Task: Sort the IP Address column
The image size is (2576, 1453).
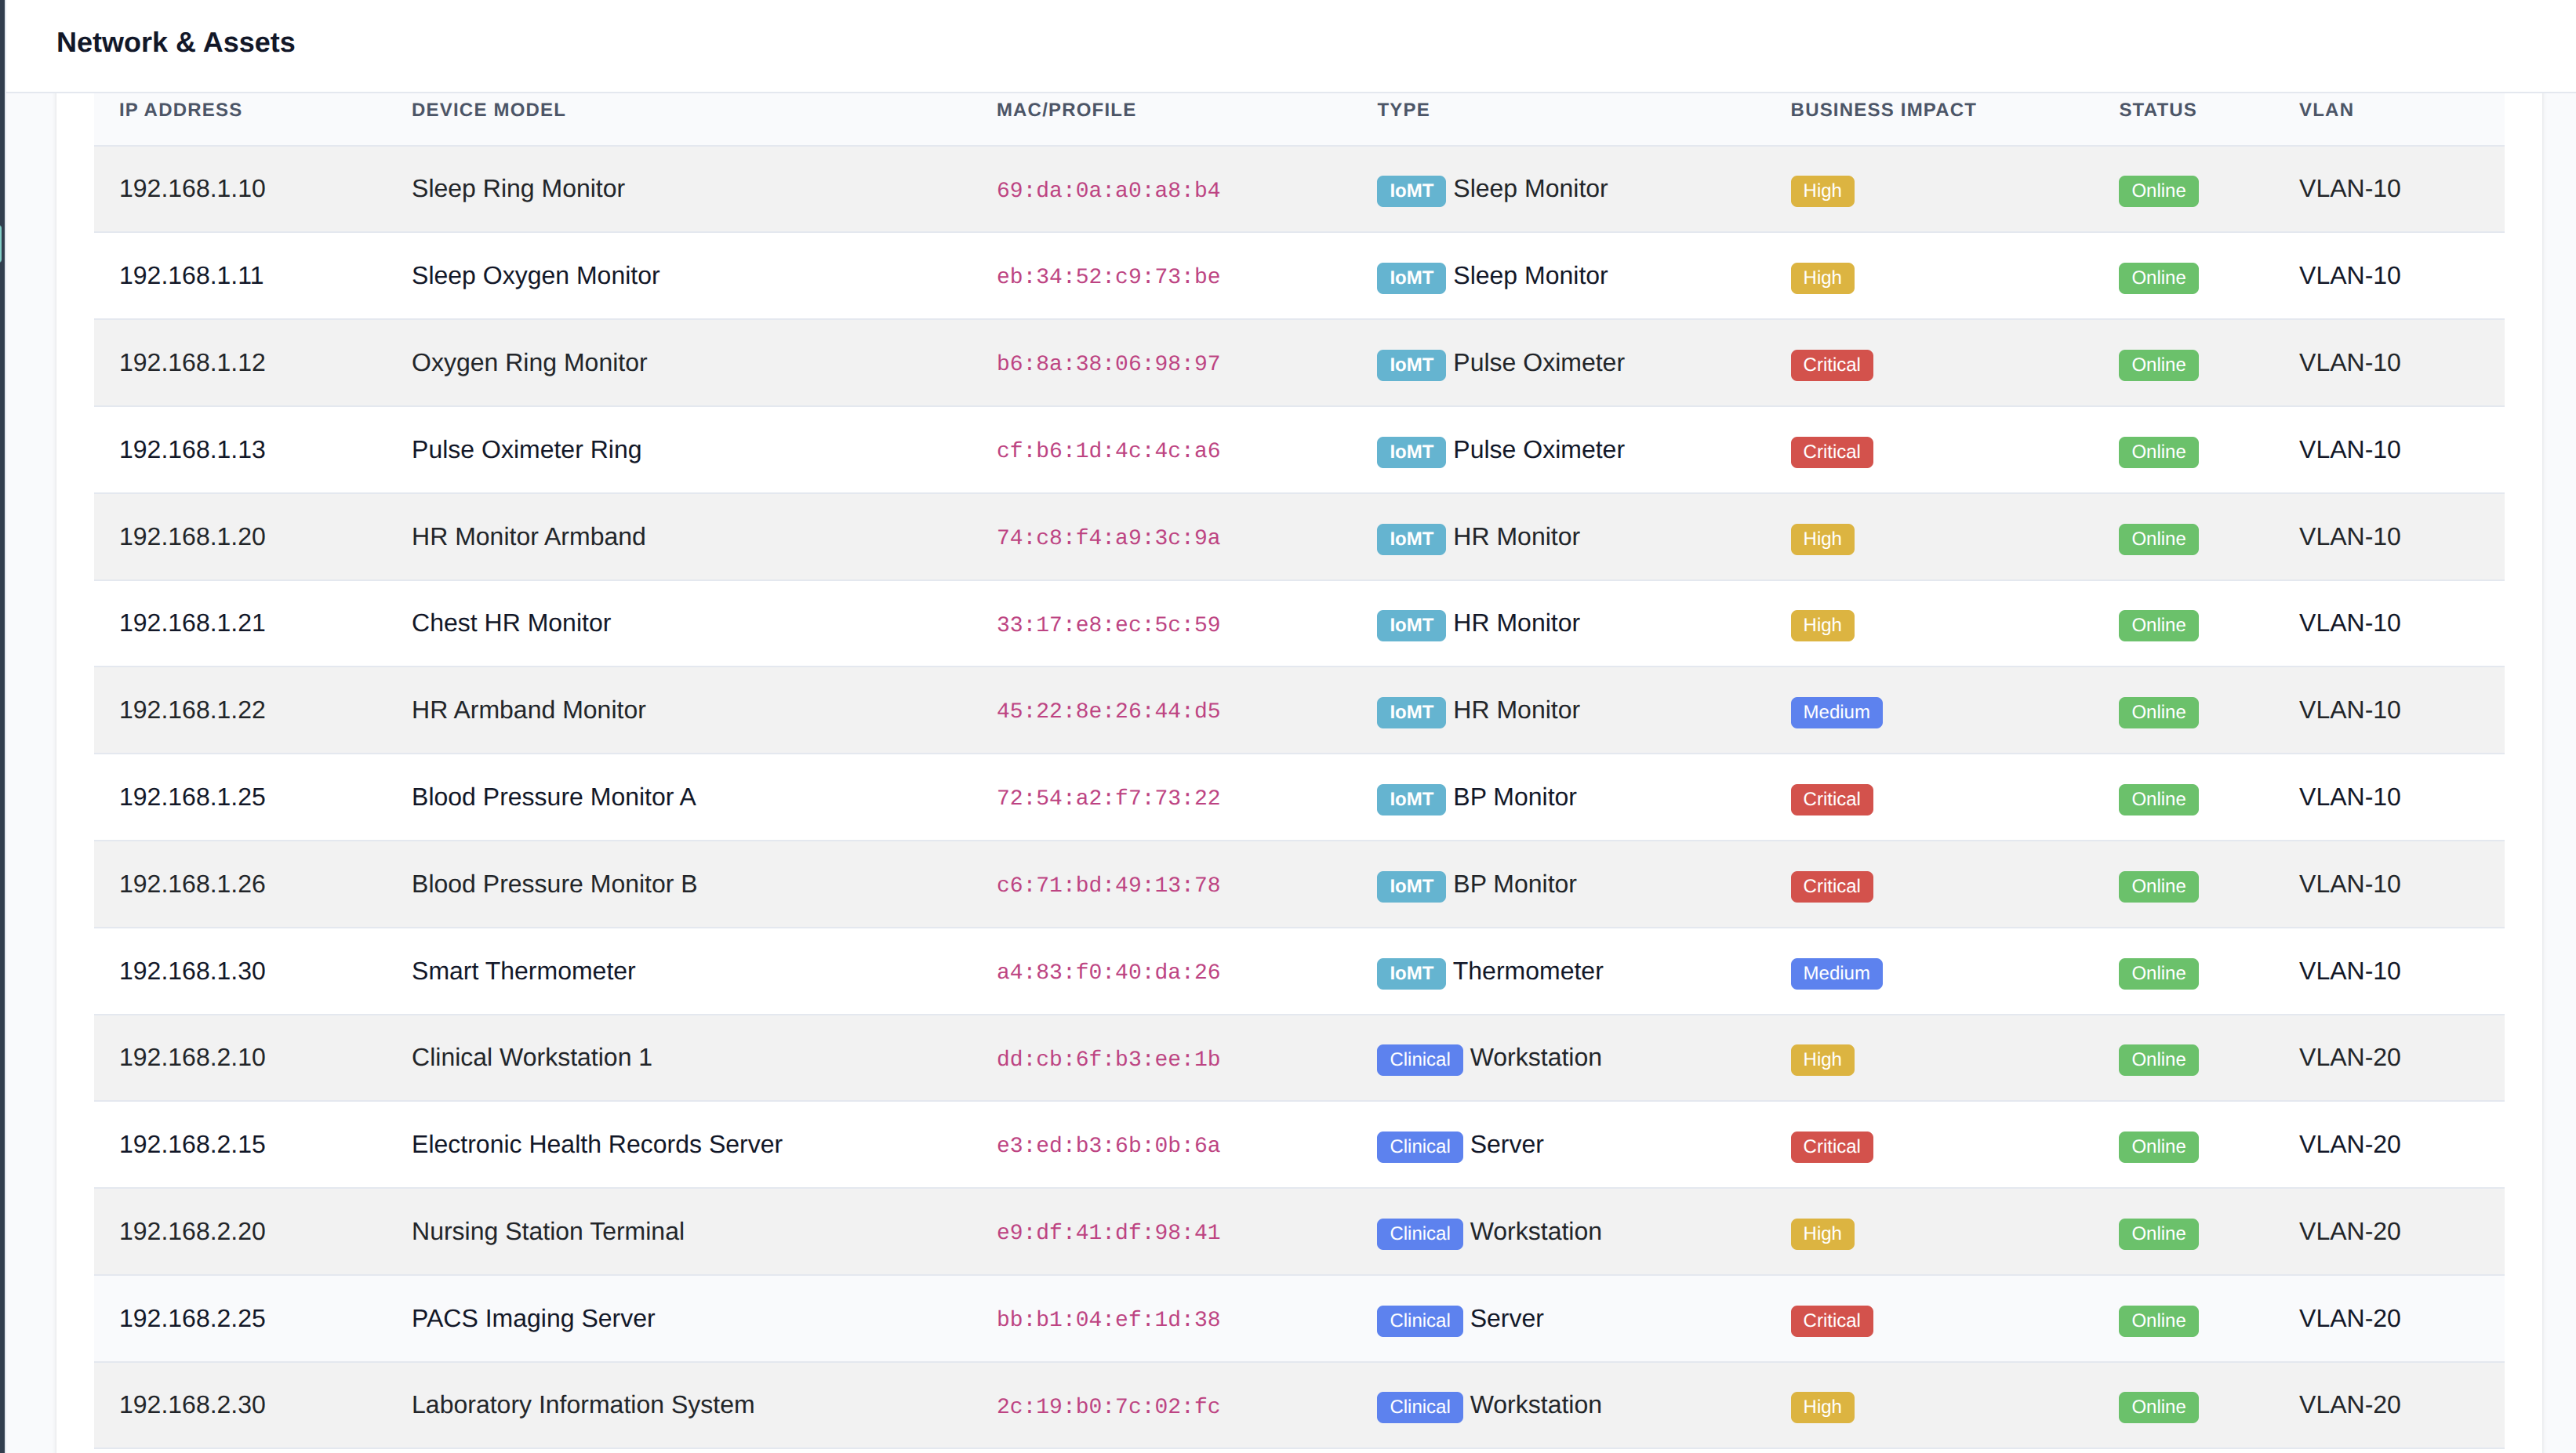Action: 180,110
